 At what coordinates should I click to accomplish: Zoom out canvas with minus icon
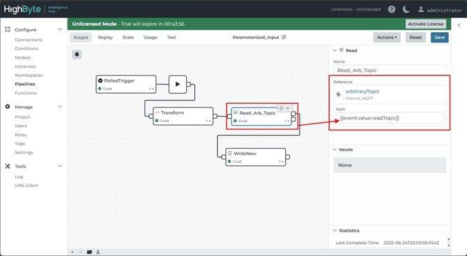pos(81,252)
